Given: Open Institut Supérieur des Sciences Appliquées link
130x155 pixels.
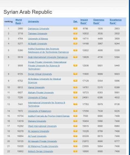Looking at the screenshot, I should [x=48, y=50].
